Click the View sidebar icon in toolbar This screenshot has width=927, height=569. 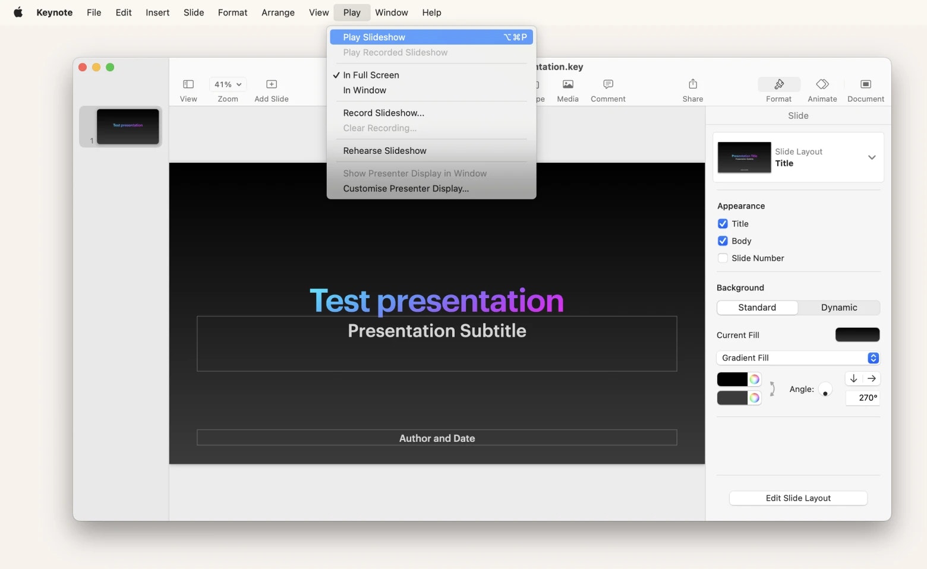[x=188, y=84]
